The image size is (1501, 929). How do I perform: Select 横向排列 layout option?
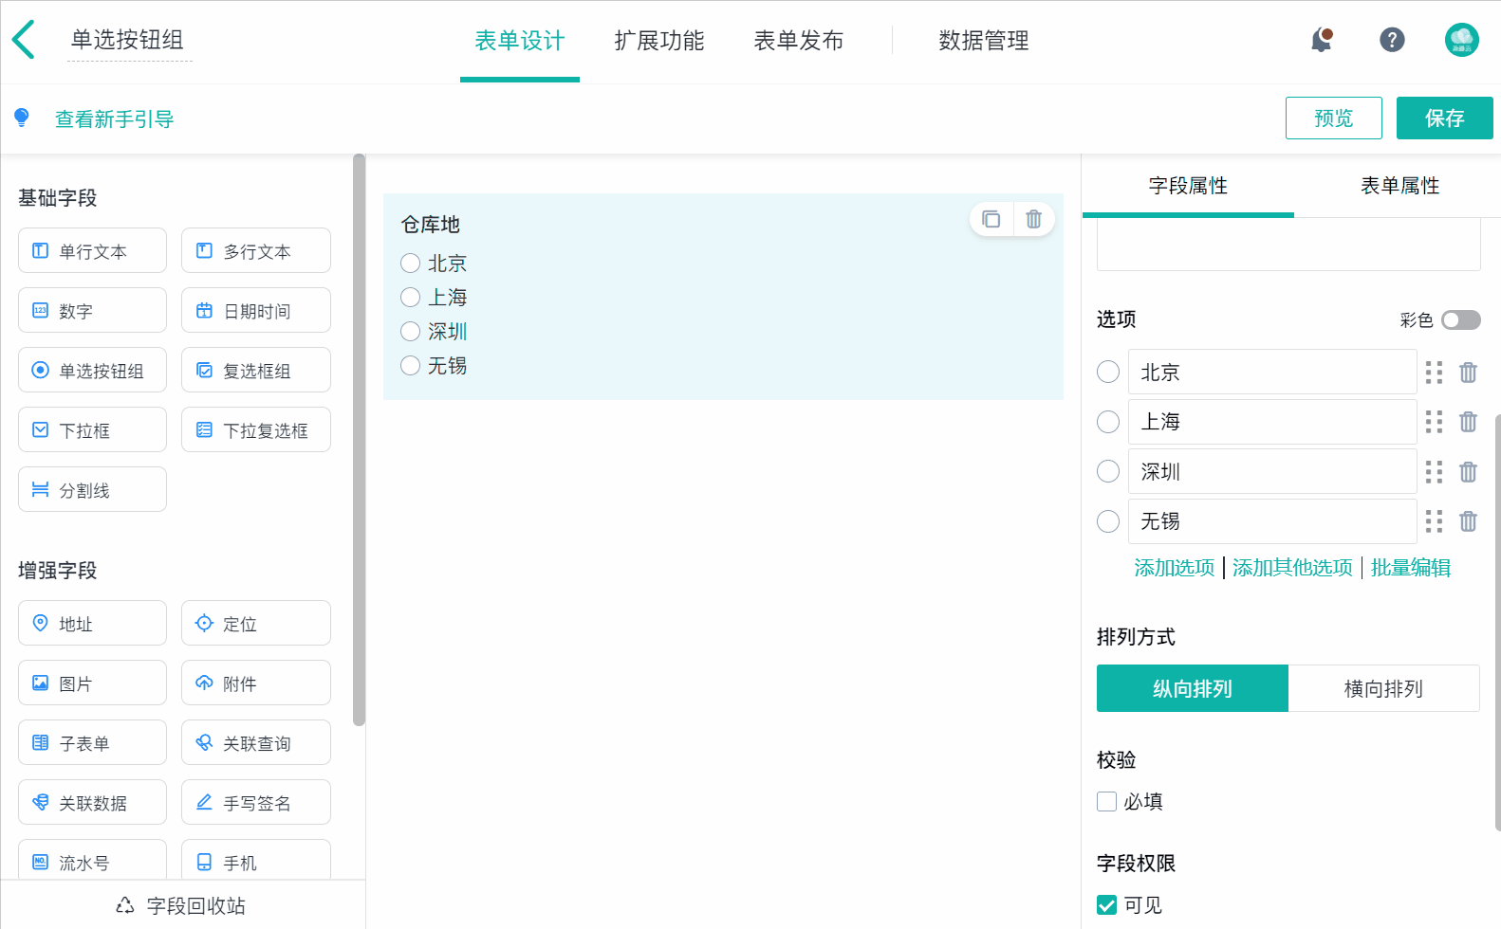click(x=1383, y=688)
